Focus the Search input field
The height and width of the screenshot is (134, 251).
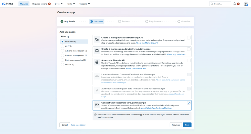click(220, 4)
